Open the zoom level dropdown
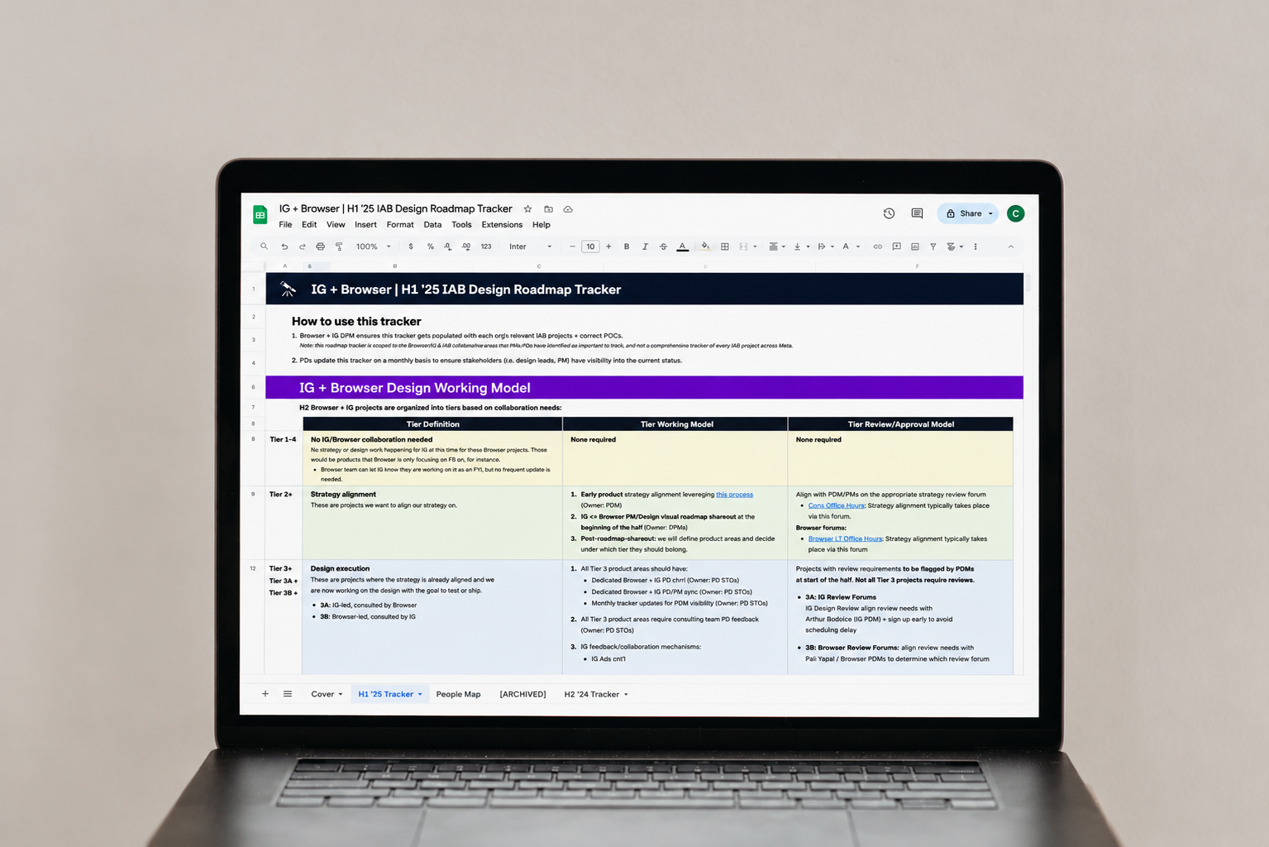The height and width of the screenshot is (847, 1269). click(374, 246)
